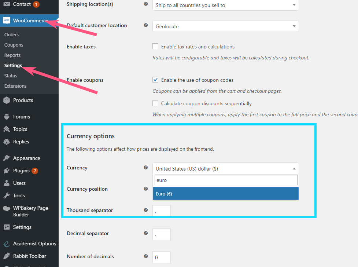Click the Currency options heading text
This screenshot has height=267, width=358.
tap(91, 136)
